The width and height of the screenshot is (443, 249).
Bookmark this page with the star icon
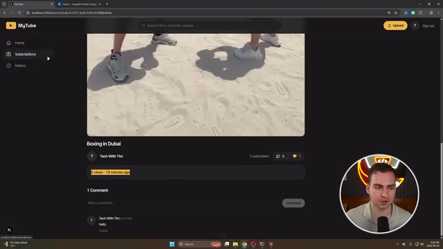(395, 12)
